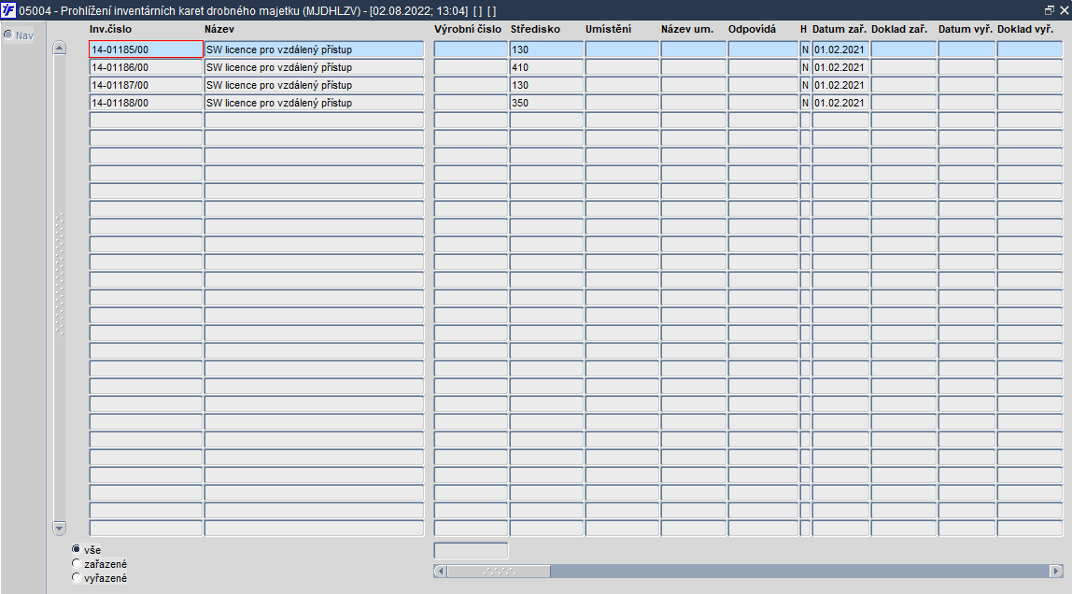Select the 'vše' radio option
The image size is (1072, 594).
point(76,549)
